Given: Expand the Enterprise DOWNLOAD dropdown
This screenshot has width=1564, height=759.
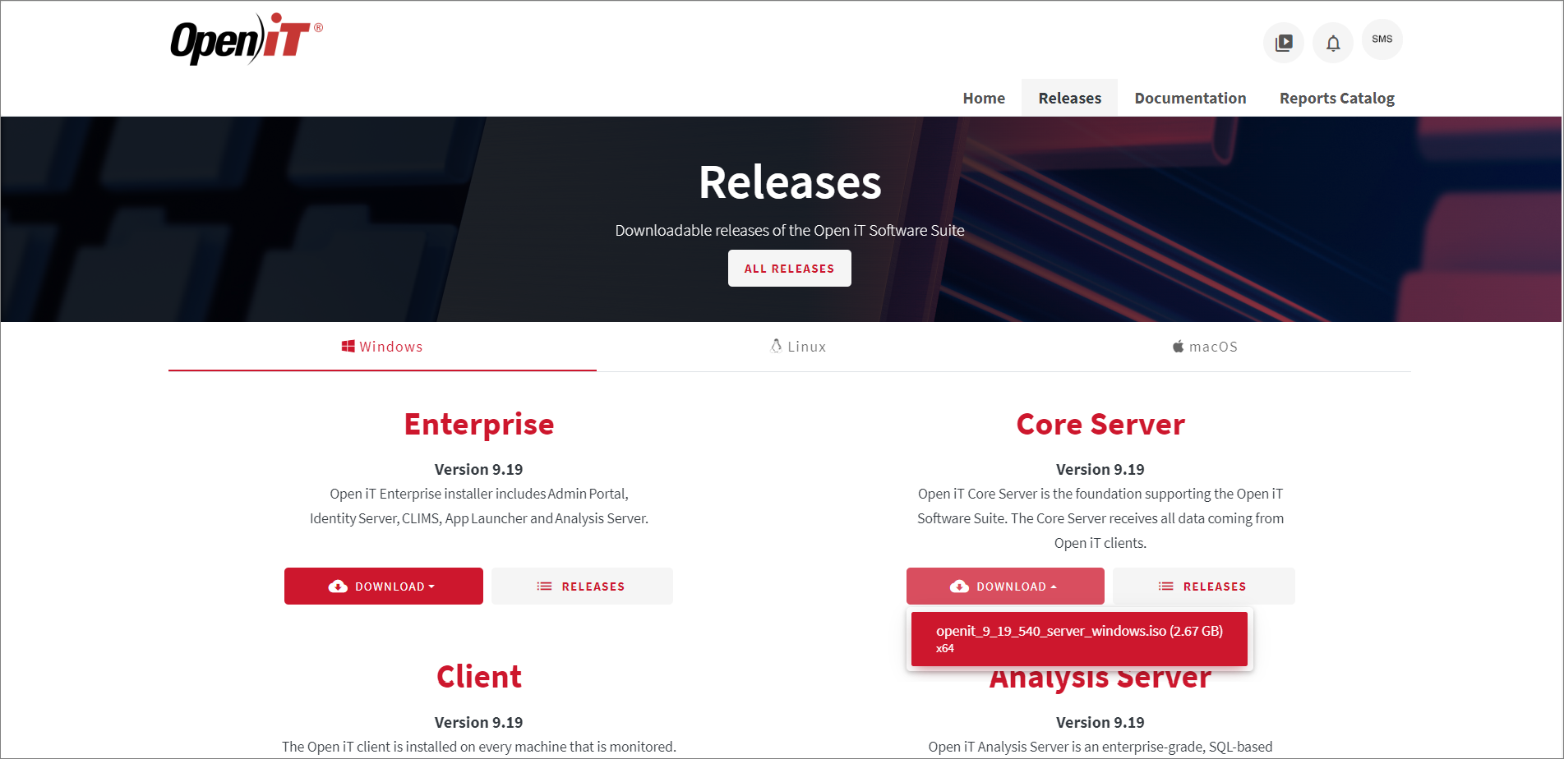Looking at the screenshot, I should [x=384, y=586].
